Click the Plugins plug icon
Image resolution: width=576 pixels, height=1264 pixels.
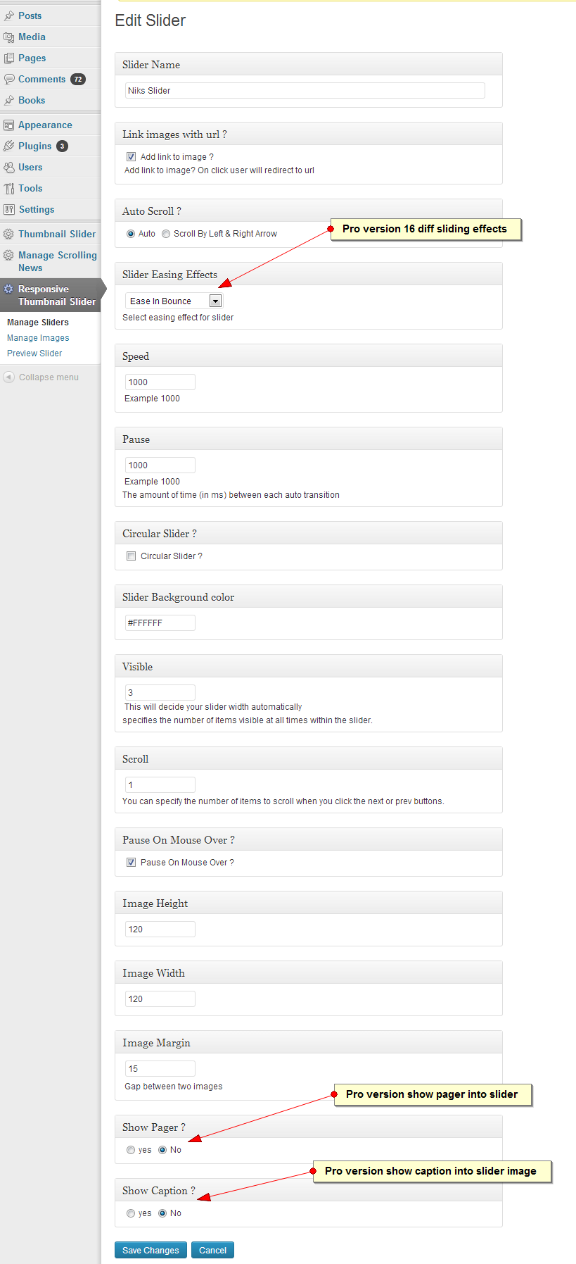(x=8, y=146)
